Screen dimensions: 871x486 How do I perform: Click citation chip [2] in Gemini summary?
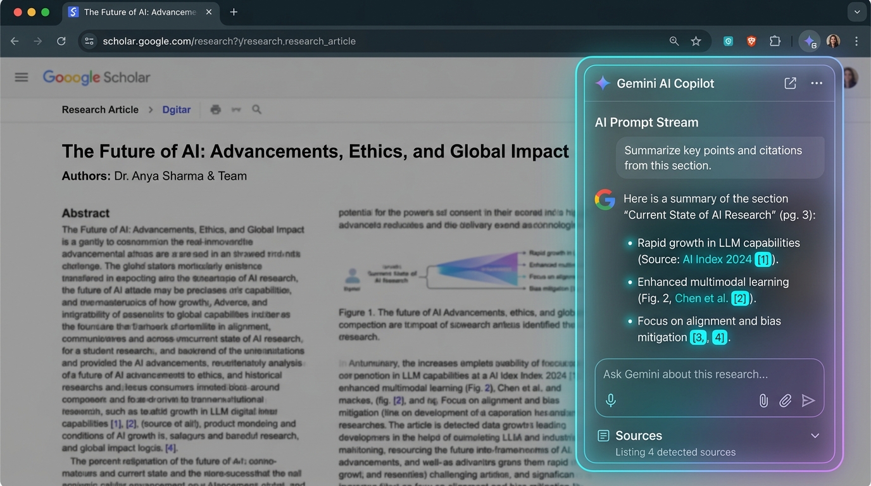[x=740, y=299]
